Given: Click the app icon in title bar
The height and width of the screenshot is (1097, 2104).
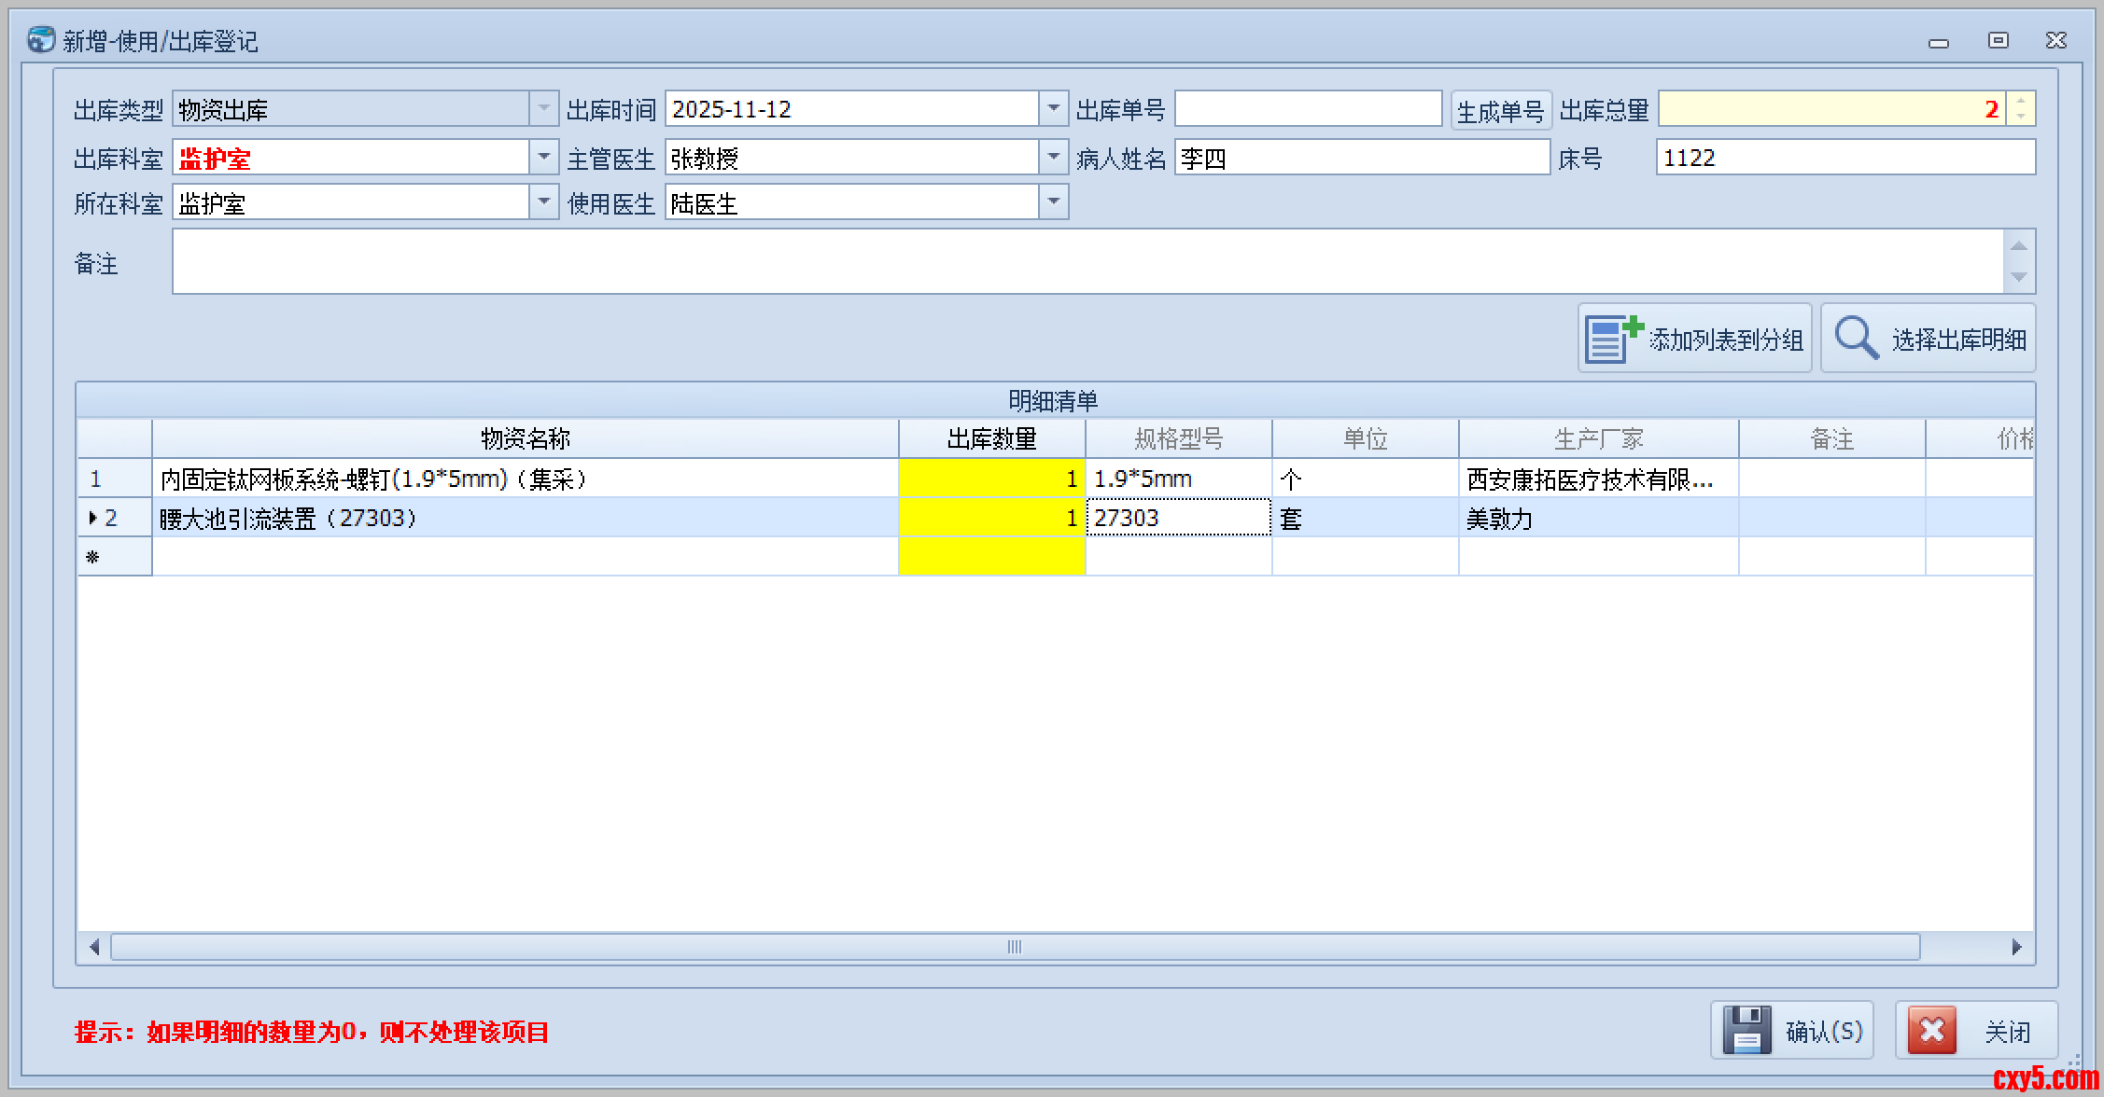Looking at the screenshot, I should coord(40,40).
